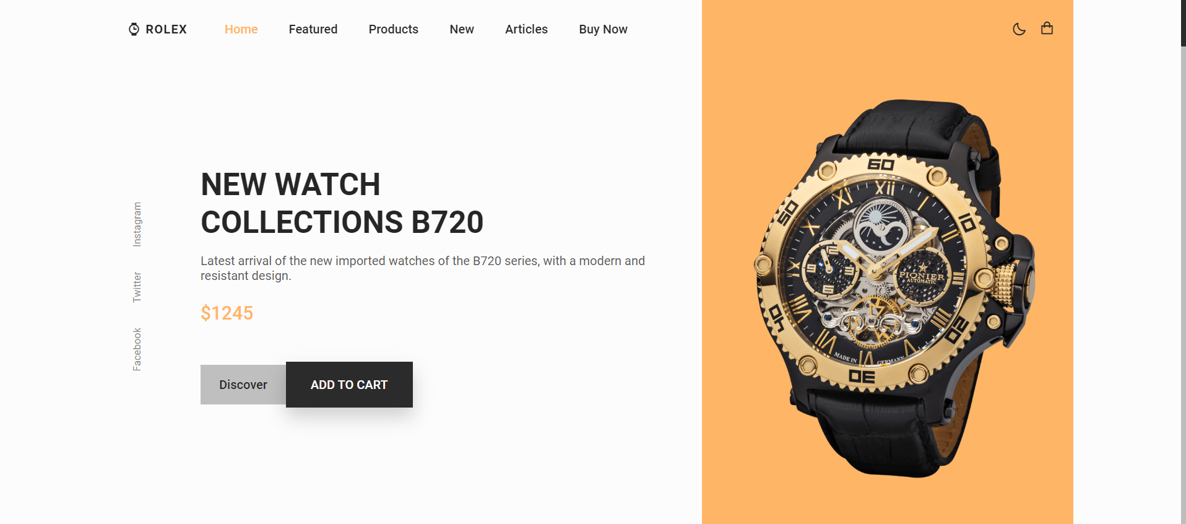Select the New nav link
Viewport: 1186px width, 524px height.
click(462, 29)
